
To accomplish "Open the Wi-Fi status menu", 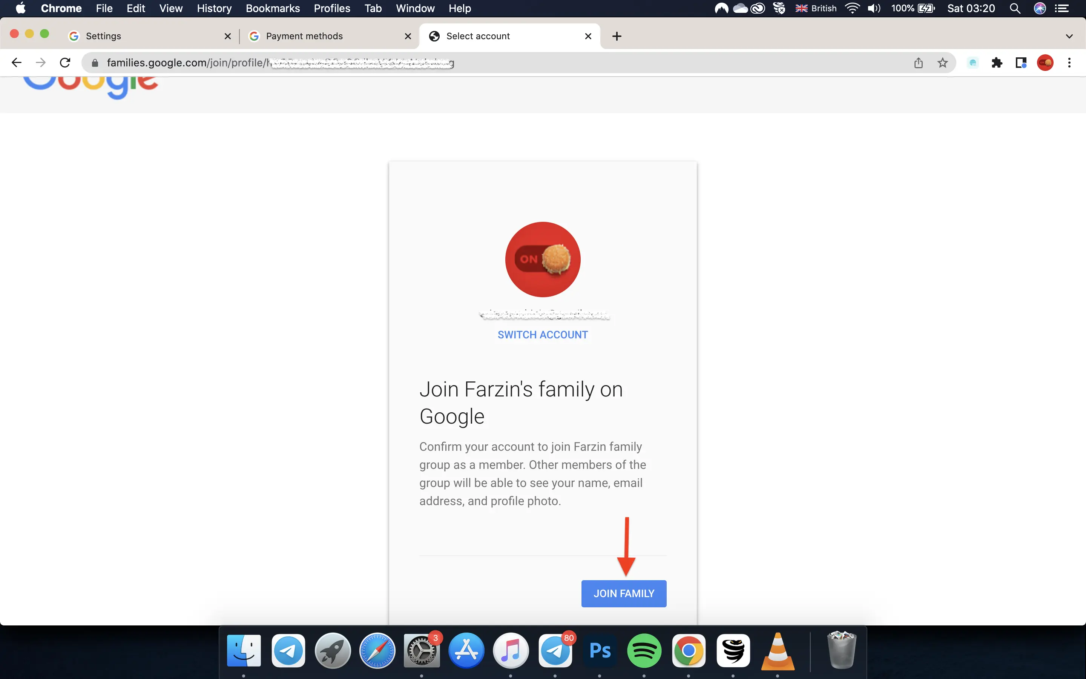I will coord(852,9).
